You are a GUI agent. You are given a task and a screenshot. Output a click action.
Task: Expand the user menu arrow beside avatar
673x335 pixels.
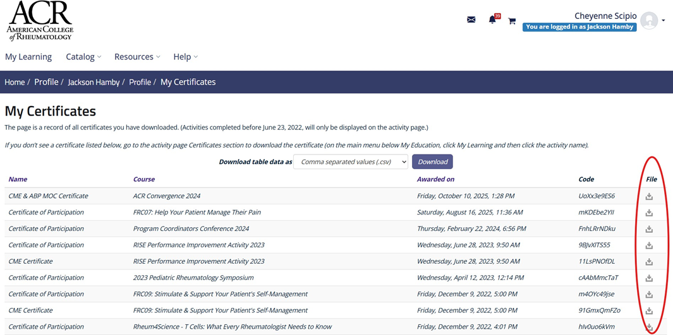pyautogui.click(x=664, y=21)
